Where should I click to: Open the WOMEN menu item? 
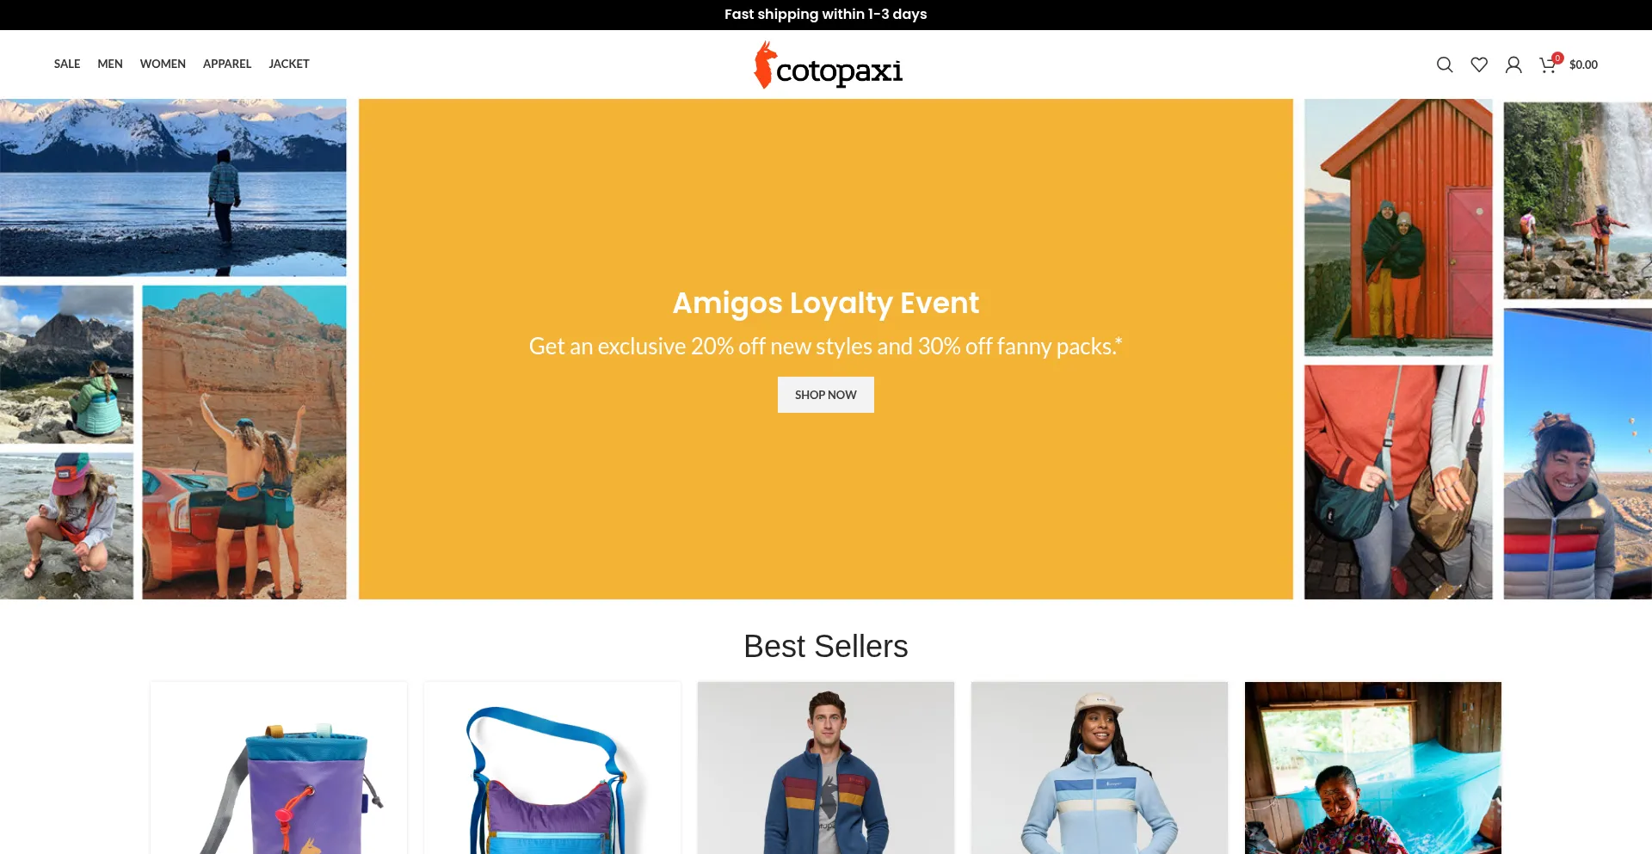[163, 64]
